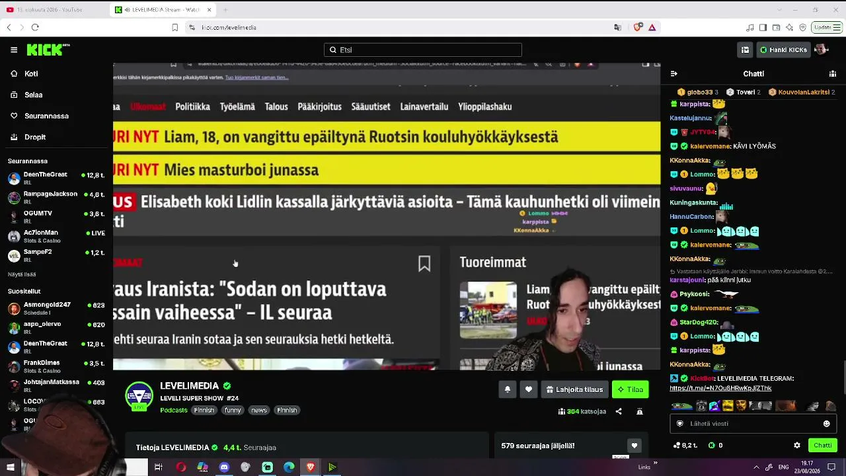Open the chat identity shield icon
The image size is (846, 476).
(x=679, y=424)
